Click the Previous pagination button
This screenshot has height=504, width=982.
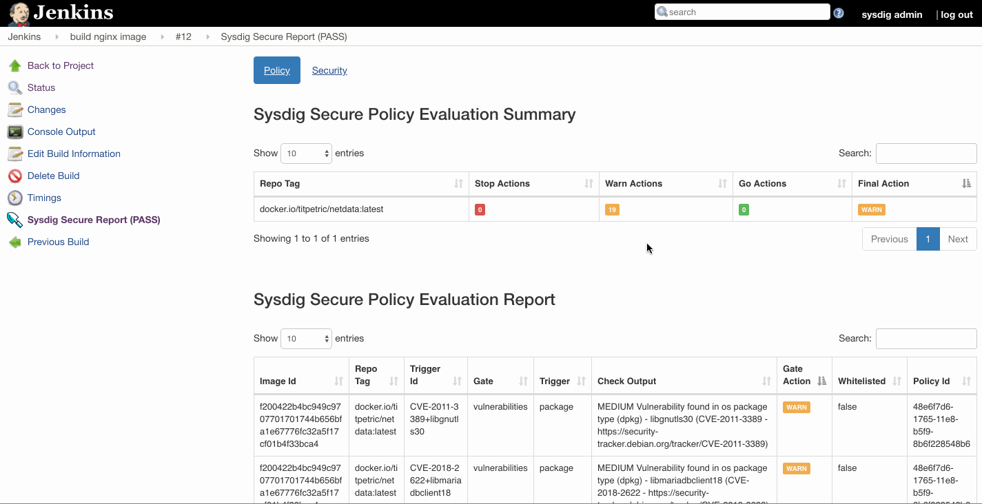click(890, 239)
